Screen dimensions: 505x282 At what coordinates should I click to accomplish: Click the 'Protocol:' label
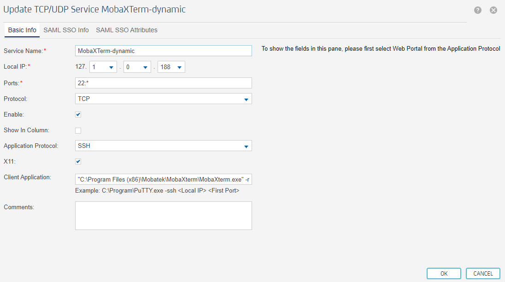16,99
